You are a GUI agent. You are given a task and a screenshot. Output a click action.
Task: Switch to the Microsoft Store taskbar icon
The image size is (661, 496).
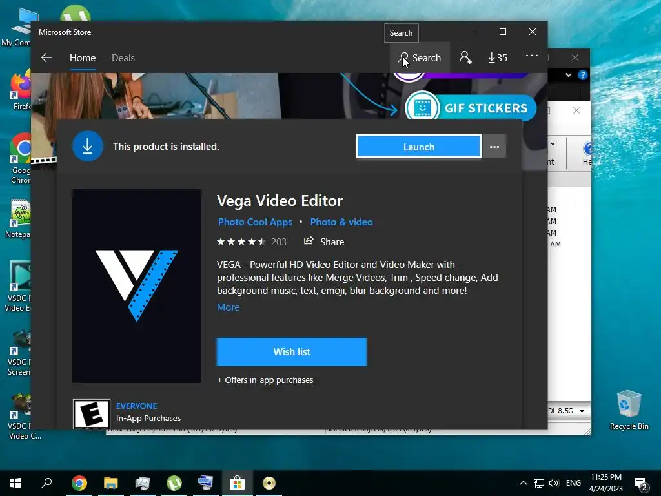[238, 483]
